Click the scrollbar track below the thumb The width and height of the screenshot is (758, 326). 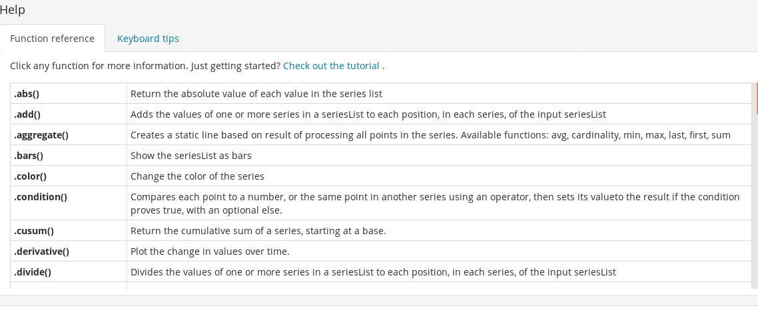755,203
